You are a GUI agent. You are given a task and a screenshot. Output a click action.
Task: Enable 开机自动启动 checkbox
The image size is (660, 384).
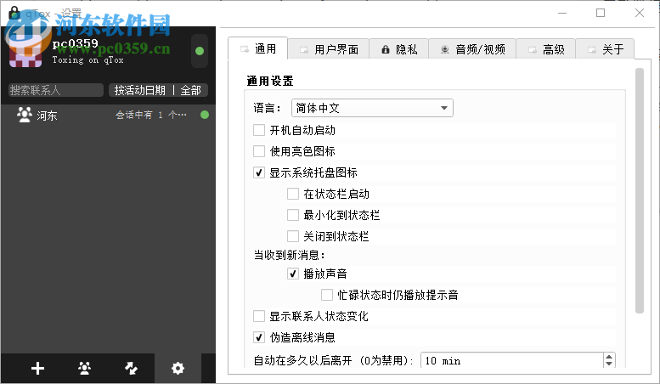(259, 130)
